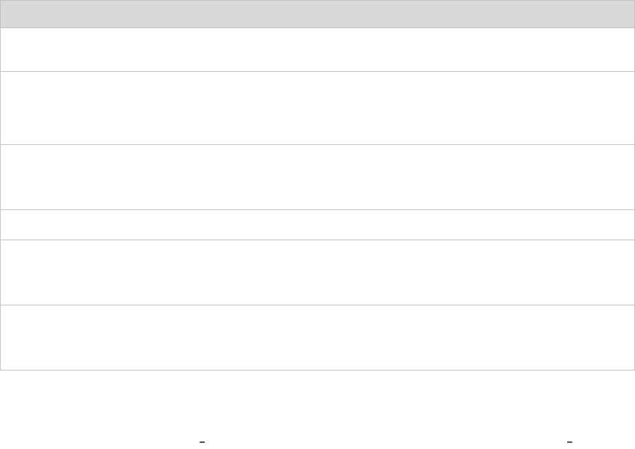Click the divider above the narrow fourth row

tap(317, 209)
